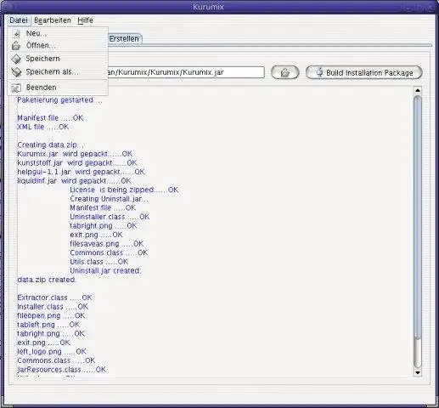Choose Öffnen... from Datei menu
This screenshot has width=439, height=408.
pyautogui.click(x=58, y=46)
